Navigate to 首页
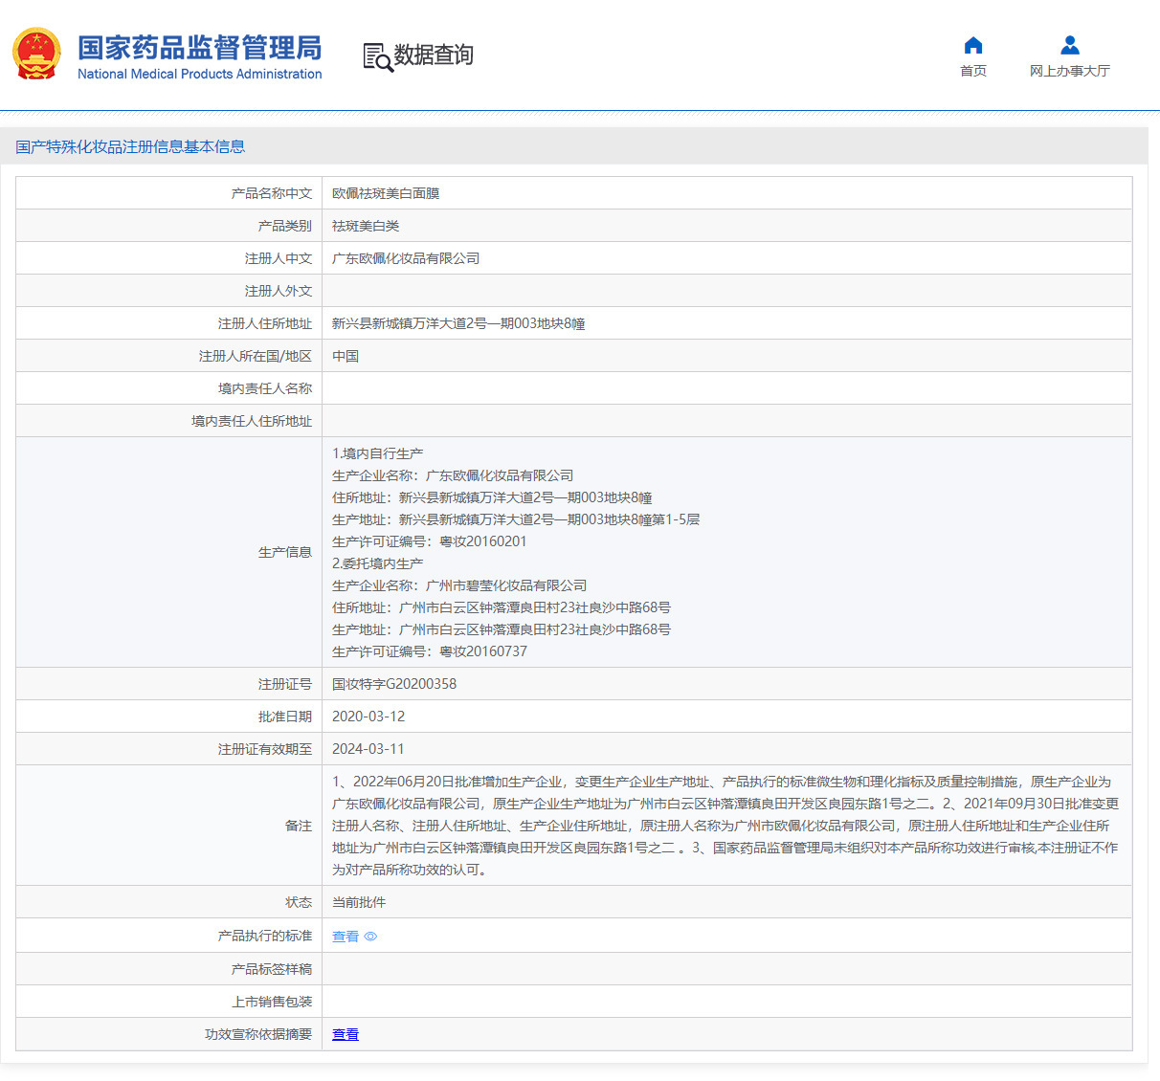This screenshot has height=1081, width=1160. point(972,70)
